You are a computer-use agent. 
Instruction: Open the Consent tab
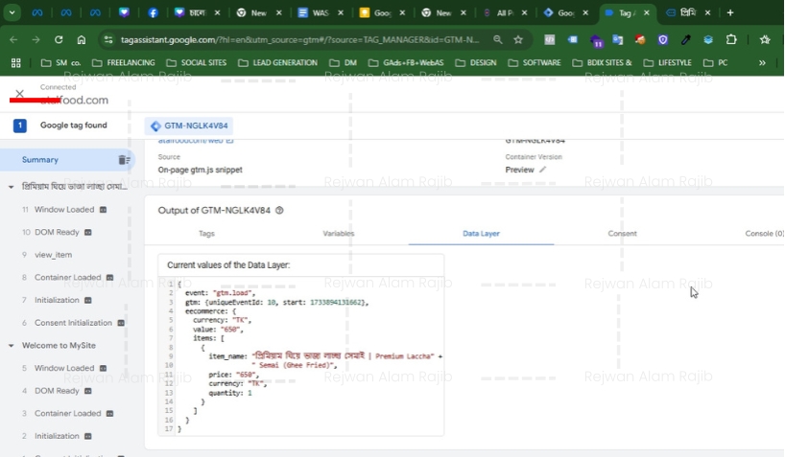(x=622, y=234)
